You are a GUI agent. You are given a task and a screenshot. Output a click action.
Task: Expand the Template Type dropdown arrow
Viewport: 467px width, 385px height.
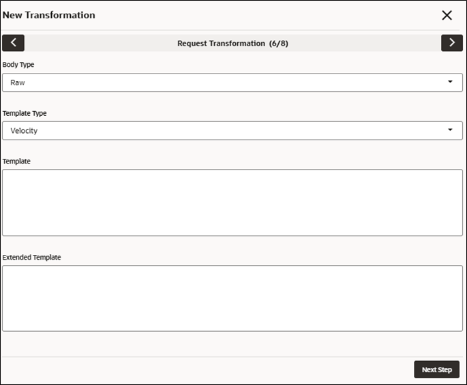[x=450, y=129]
